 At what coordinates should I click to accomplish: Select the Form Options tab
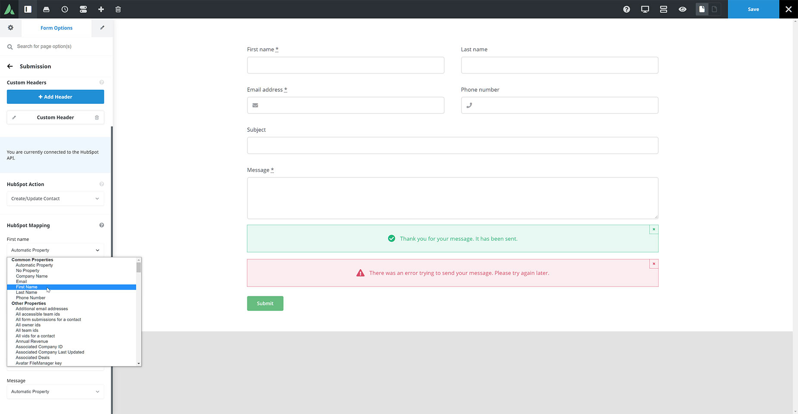57,28
